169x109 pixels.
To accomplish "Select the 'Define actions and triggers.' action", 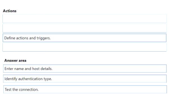I will (84, 38).
